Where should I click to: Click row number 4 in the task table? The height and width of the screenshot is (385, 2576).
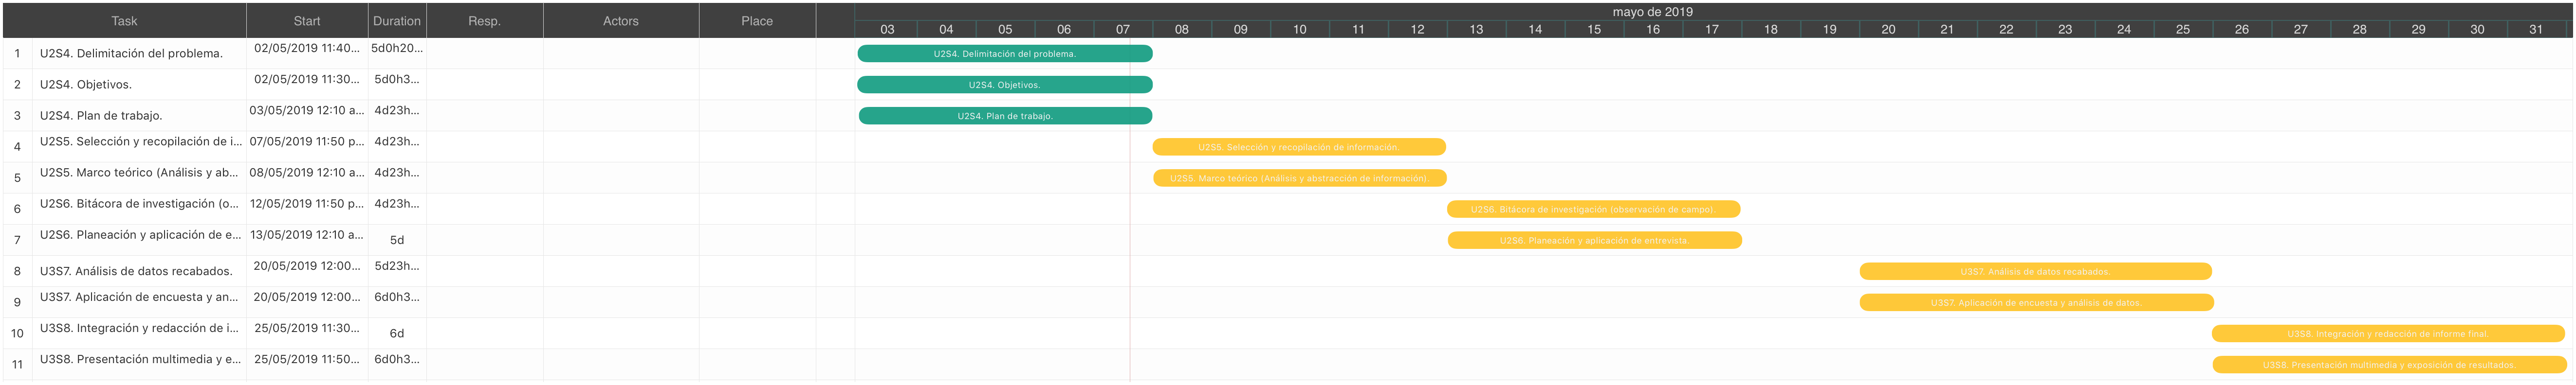click(17, 147)
